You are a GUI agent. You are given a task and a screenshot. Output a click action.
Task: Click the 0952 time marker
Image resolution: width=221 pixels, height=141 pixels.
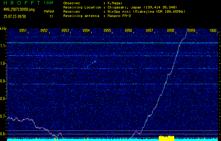(44, 31)
